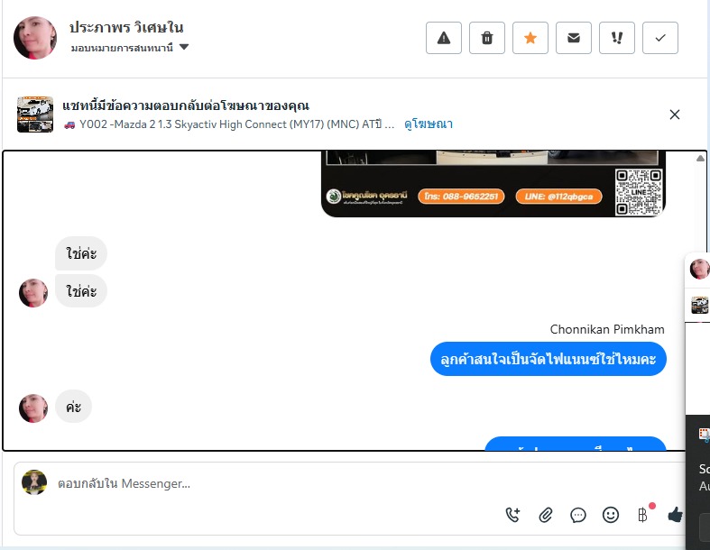Start a call with the phone plus icon

coord(512,515)
